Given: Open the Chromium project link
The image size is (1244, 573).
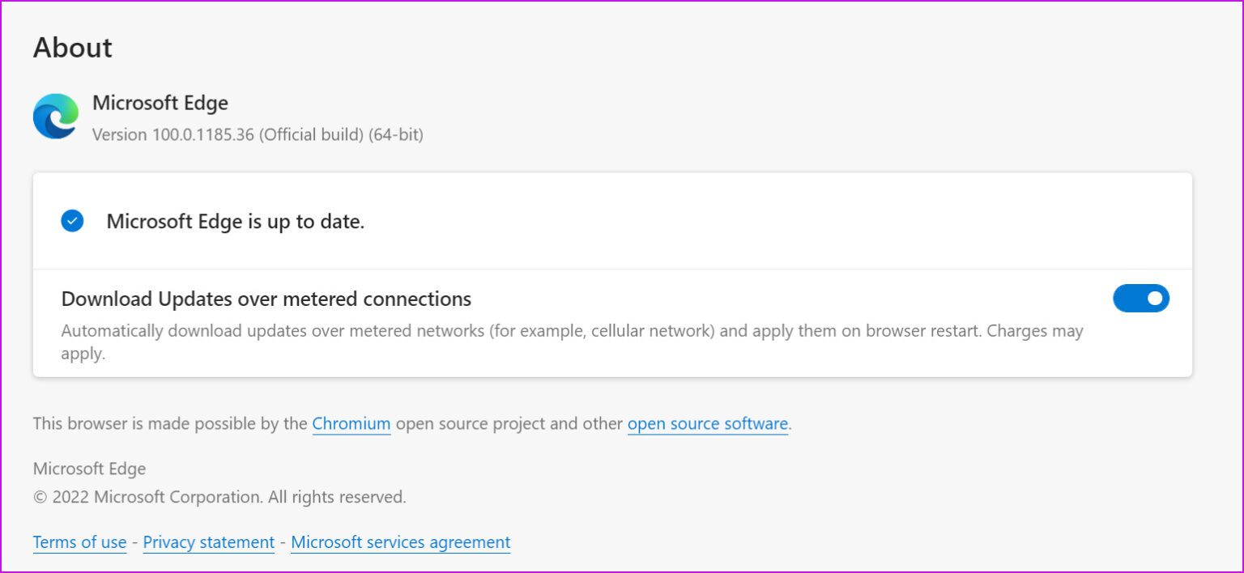Looking at the screenshot, I should (351, 423).
